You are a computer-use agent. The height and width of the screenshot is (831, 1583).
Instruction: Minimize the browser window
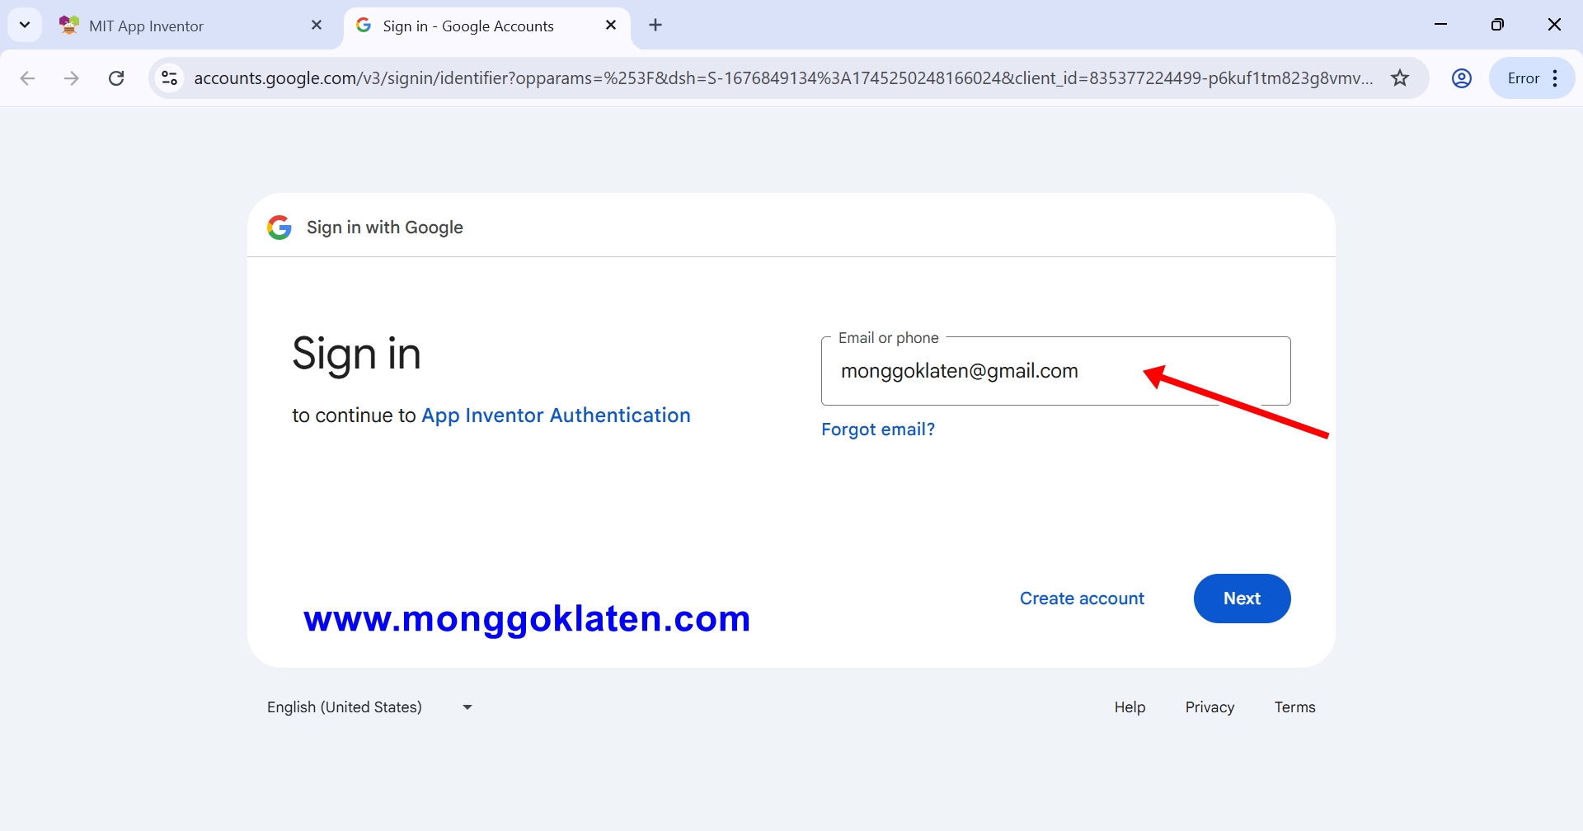coord(1441,25)
